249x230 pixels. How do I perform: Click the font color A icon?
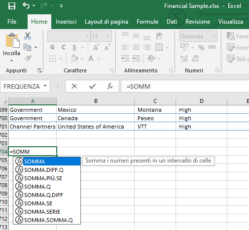91,59
